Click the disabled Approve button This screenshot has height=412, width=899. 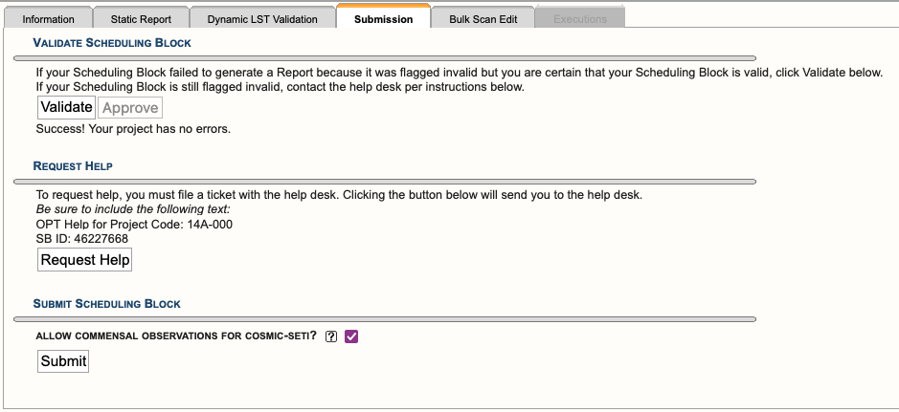coord(130,108)
